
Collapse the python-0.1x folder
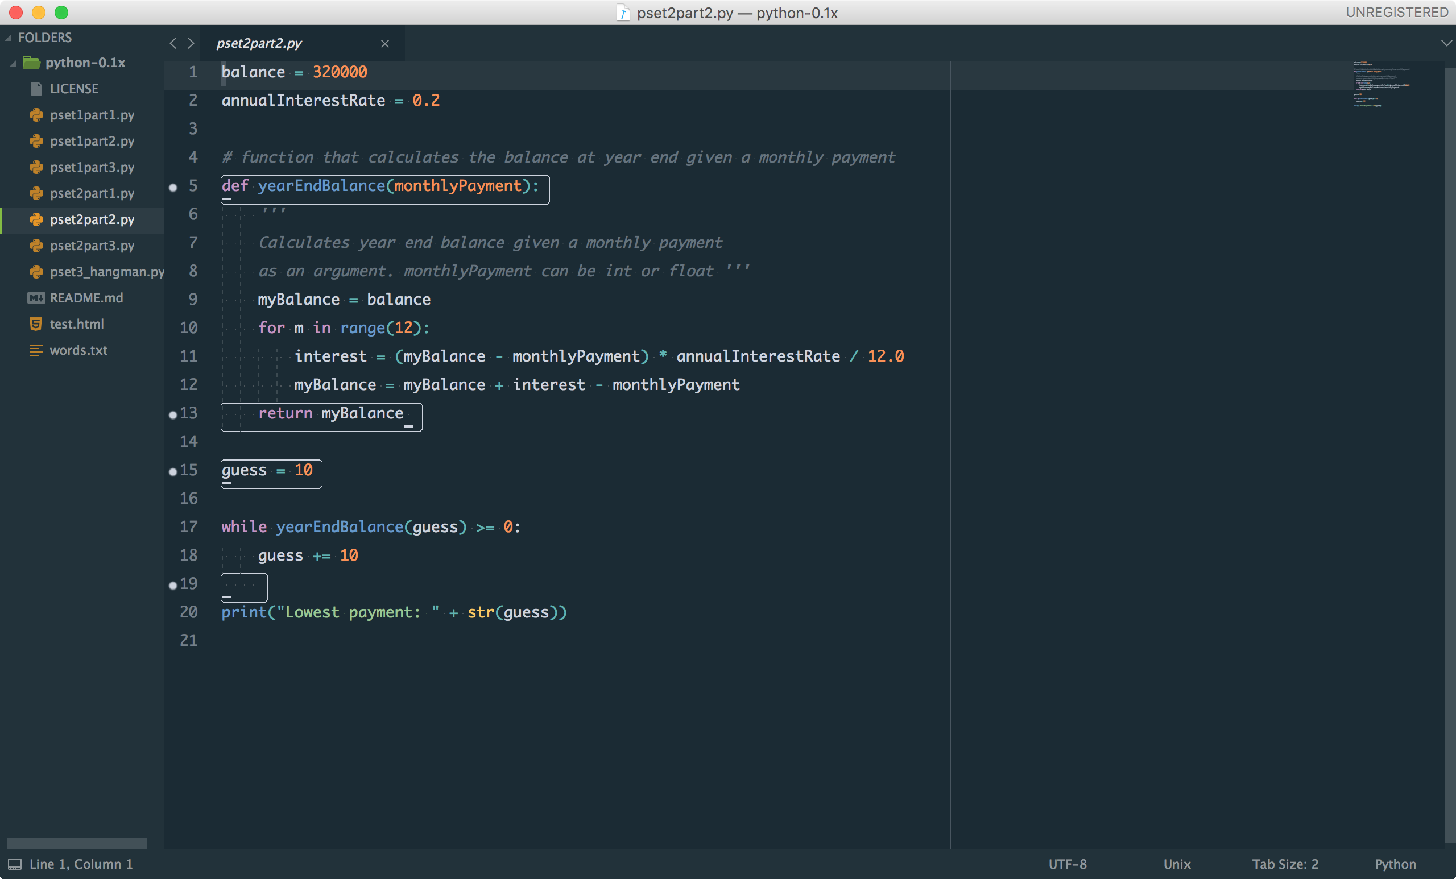tap(13, 63)
